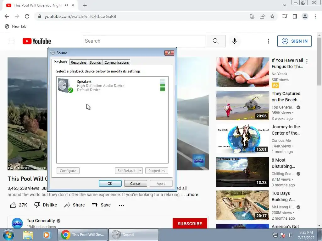The width and height of the screenshot is (322, 241).
Task: Click Apply button in Sound dialog
Action: coord(161,183)
